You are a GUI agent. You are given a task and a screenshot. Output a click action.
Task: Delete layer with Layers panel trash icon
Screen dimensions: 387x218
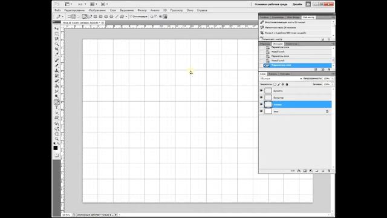(329, 171)
